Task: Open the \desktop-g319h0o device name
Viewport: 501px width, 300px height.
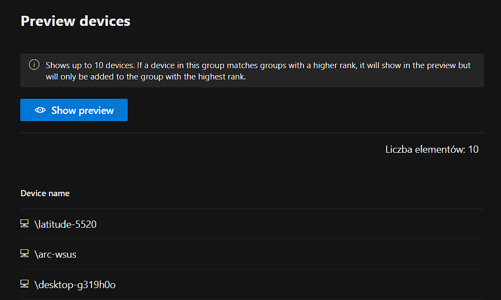Action: tap(75, 284)
